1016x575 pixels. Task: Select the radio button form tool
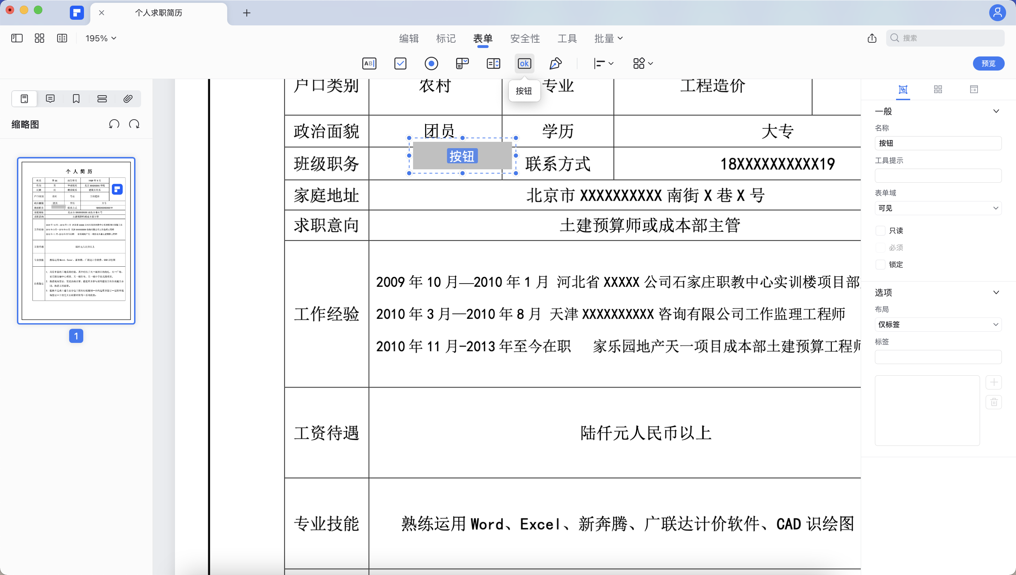tap(431, 63)
